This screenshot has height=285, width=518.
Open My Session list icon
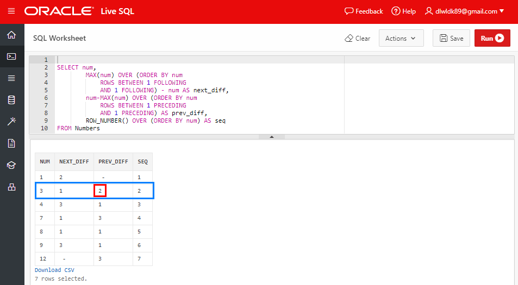click(11, 78)
